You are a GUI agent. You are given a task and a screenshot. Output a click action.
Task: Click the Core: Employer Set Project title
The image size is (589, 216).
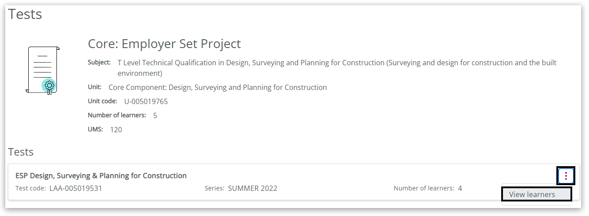pyautogui.click(x=164, y=44)
